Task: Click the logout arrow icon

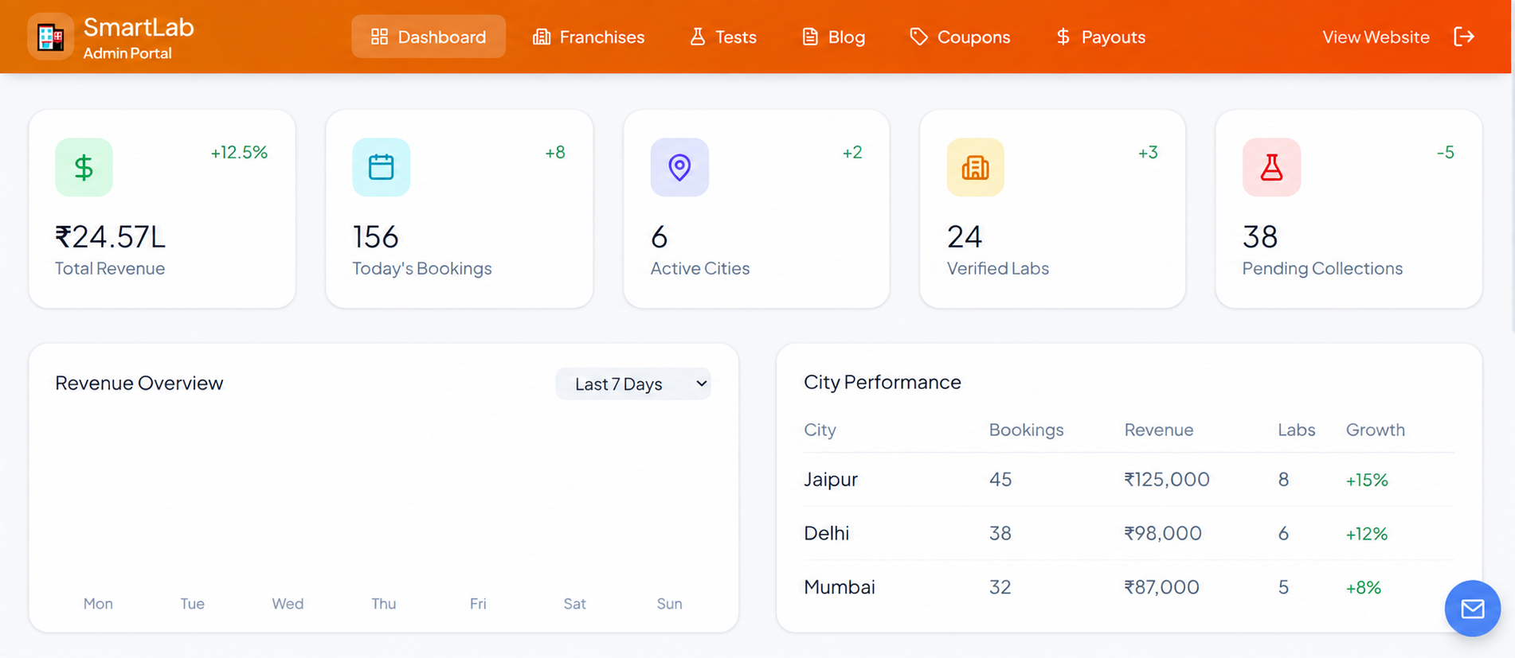Action: tap(1464, 37)
